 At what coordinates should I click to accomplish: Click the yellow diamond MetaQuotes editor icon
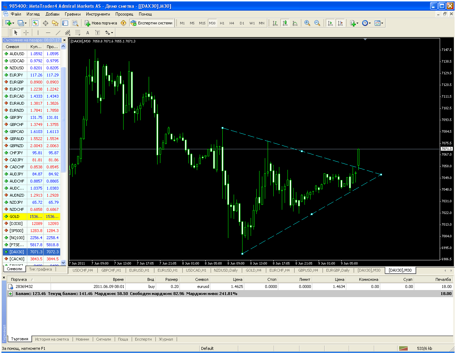pos(123,23)
